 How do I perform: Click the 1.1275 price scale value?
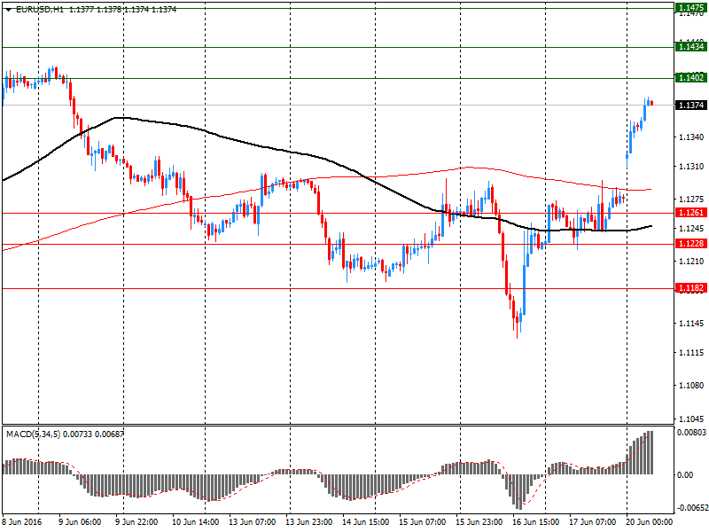(692, 199)
